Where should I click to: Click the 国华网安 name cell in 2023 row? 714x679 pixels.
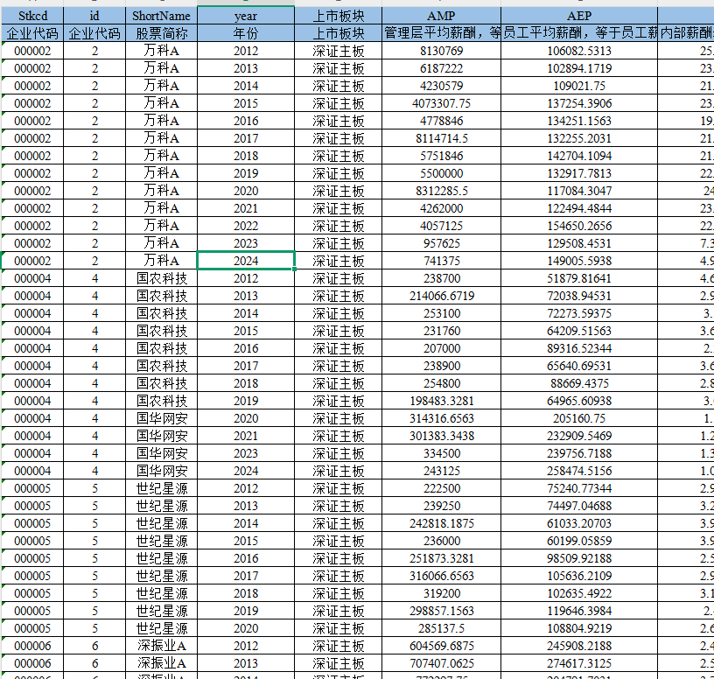pyautogui.click(x=161, y=453)
